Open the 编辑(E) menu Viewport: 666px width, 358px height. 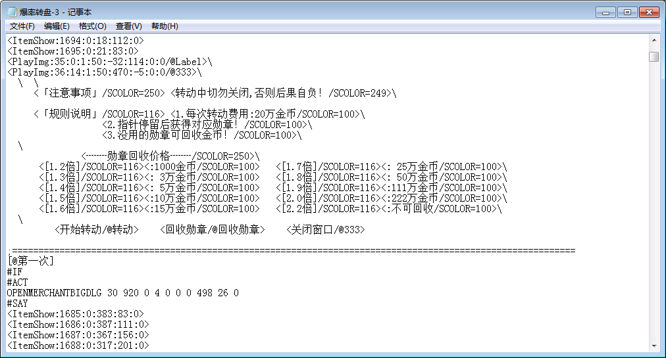[x=57, y=26]
